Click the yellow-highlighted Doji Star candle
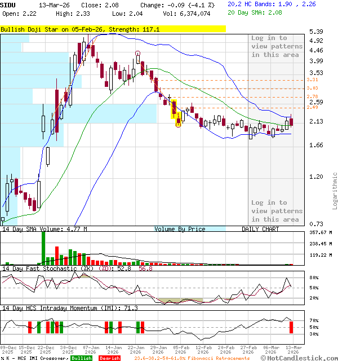The width and height of the screenshot is (338, 361). pyautogui.click(x=174, y=108)
